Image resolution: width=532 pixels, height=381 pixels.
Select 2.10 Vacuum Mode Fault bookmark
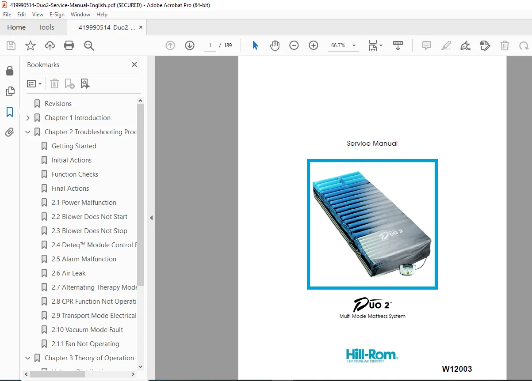click(87, 330)
